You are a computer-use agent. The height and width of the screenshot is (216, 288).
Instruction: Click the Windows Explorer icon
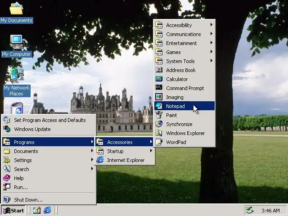coord(159,133)
